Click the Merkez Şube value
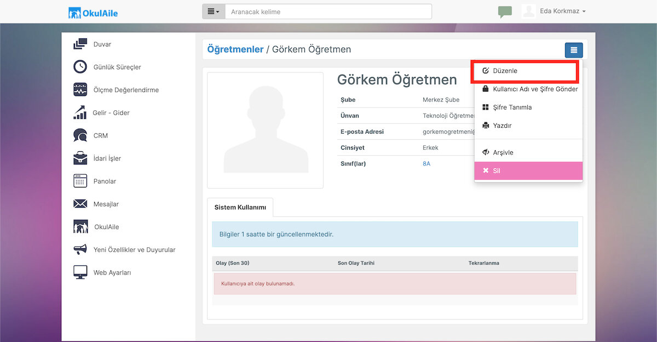The width and height of the screenshot is (657, 342). [441, 100]
